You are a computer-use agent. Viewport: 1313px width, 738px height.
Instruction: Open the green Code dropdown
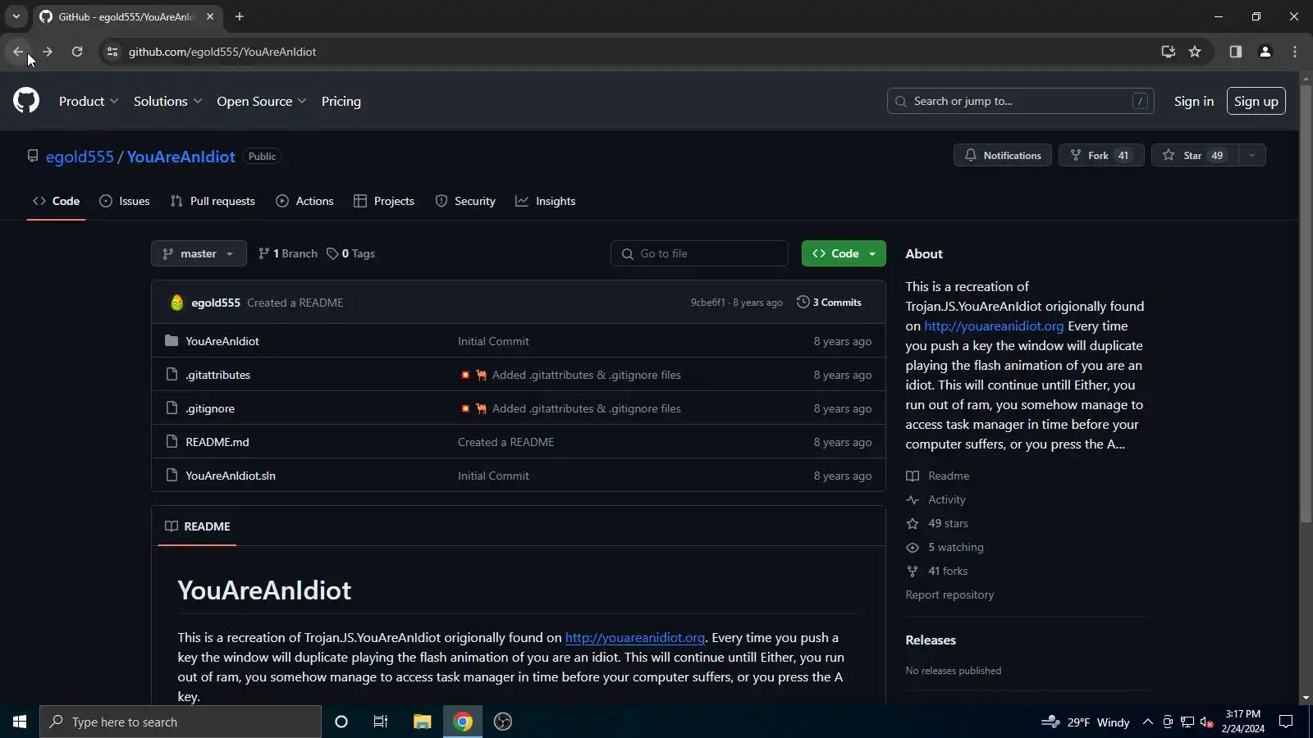click(844, 253)
